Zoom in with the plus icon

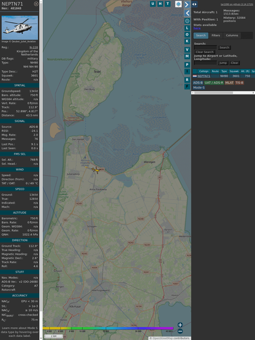[180, 325]
